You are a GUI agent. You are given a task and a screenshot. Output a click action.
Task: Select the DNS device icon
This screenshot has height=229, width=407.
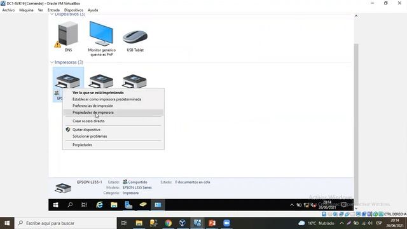(68, 34)
